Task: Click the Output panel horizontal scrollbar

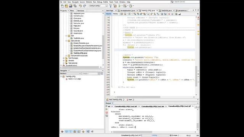Action: coord(132,132)
